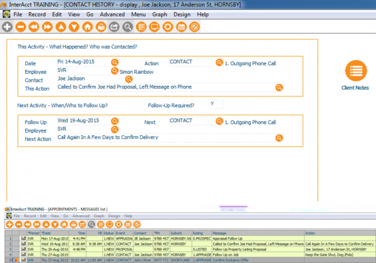The height and width of the screenshot is (263, 376).
Task: Click envelope icon in Jill Jackson appointment row
Action: pos(23,239)
